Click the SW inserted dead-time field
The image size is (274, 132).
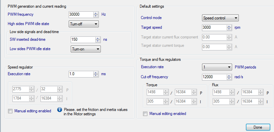(83, 39)
